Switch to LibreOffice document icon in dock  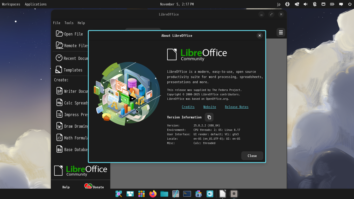[x=223, y=194]
